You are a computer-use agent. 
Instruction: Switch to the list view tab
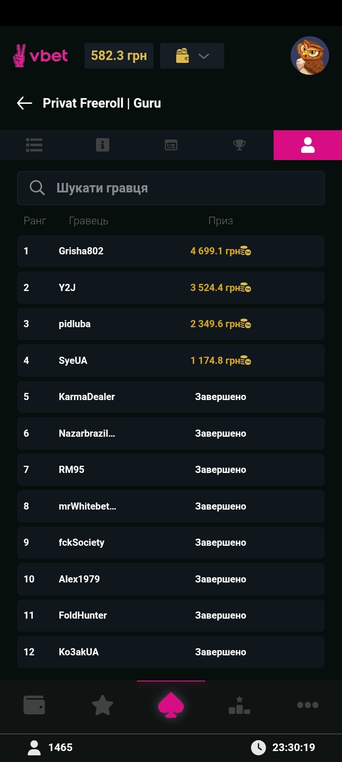tap(34, 145)
